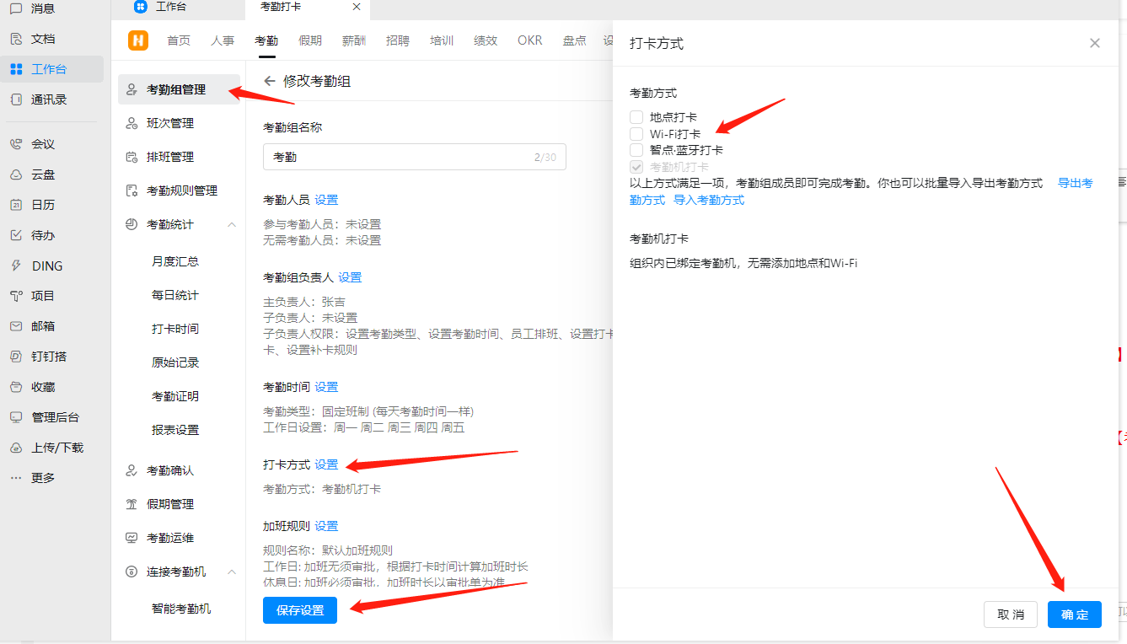Viewport: 1127px width, 644px height.
Task: Enable the Wi-Fi打卡 checkbox
Action: coord(636,134)
